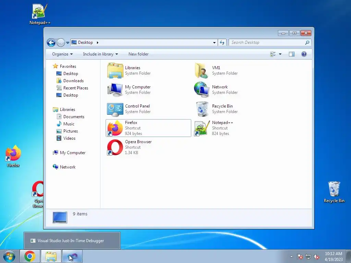Select the Control Panel icon

click(115, 110)
